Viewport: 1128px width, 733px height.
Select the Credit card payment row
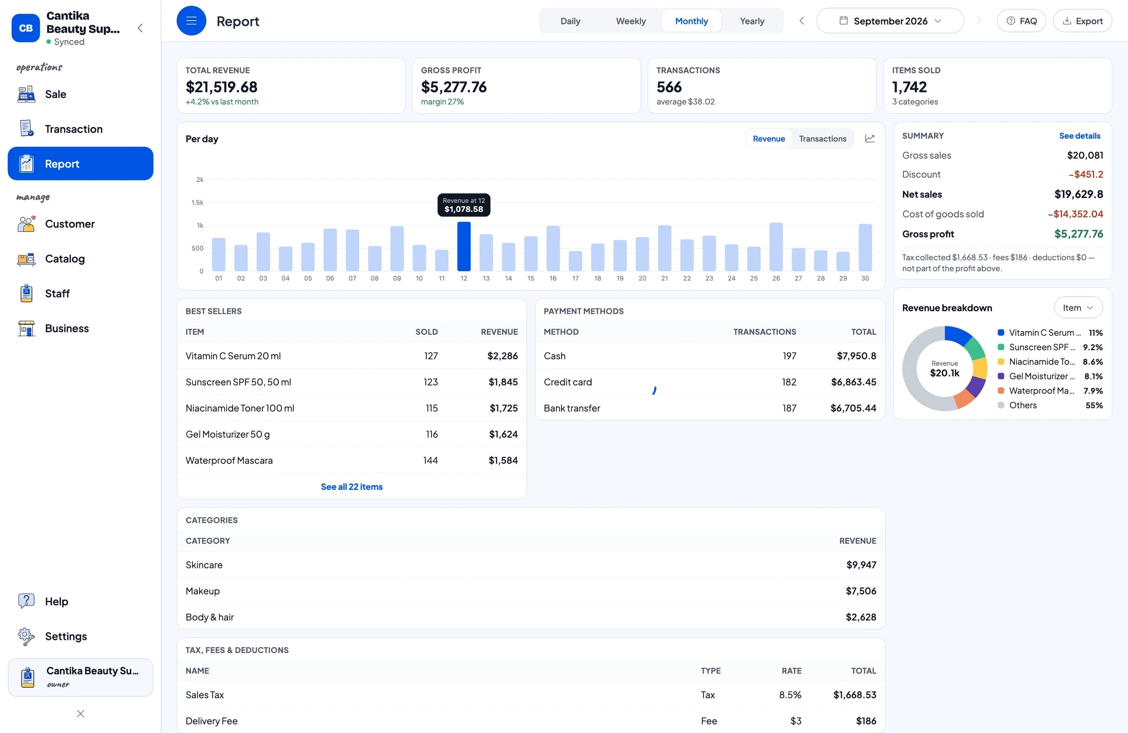tap(710, 382)
